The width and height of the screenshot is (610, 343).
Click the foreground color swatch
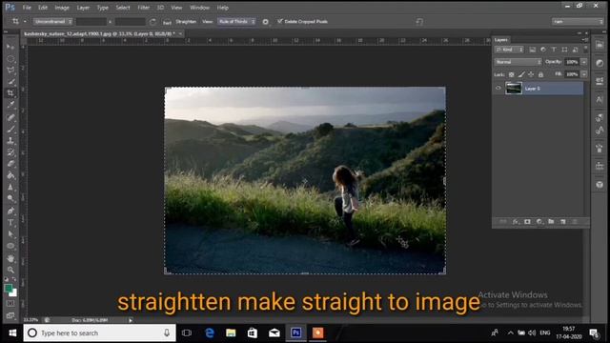(8, 288)
